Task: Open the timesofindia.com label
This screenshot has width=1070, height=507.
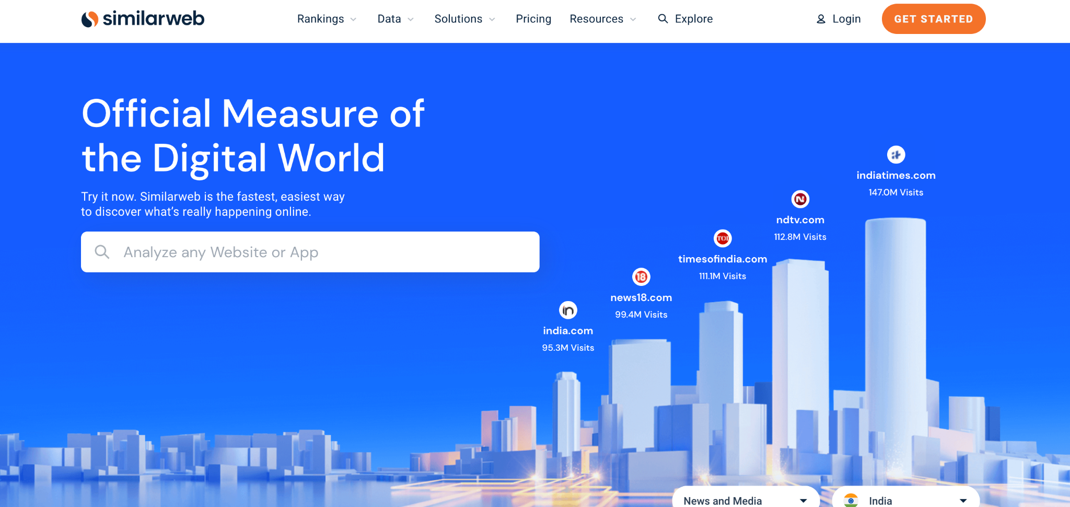Action: coord(723,259)
